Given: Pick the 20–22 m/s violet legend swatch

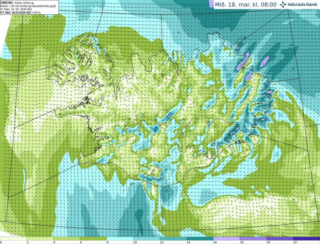Looking at the screenshot, I should click(280, 239).
